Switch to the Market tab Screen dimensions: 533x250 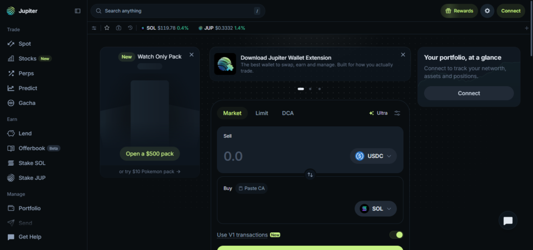(x=232, y=113)
